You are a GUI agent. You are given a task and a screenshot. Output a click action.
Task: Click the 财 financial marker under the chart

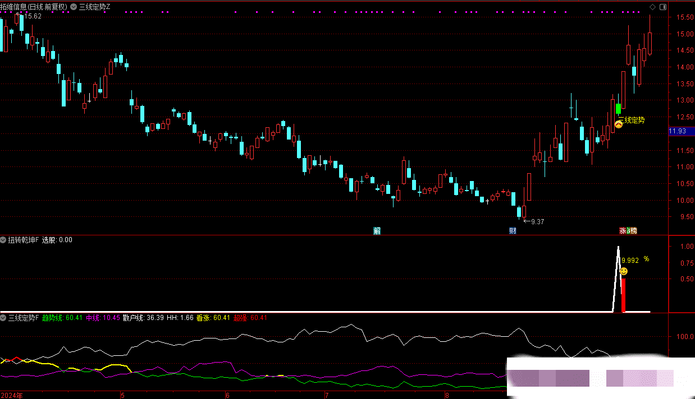tap(513, 230)
